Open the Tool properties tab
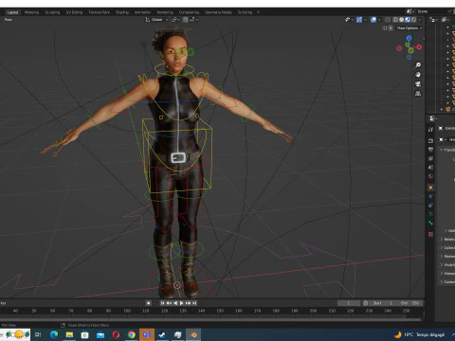 (x=430, y=130)
